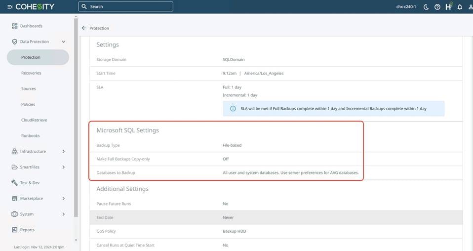
Task: Click the 9:12am start time value
Action: [230, 74]
